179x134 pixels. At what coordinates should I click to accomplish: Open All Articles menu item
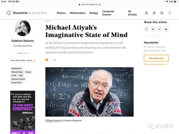[132, 13]
